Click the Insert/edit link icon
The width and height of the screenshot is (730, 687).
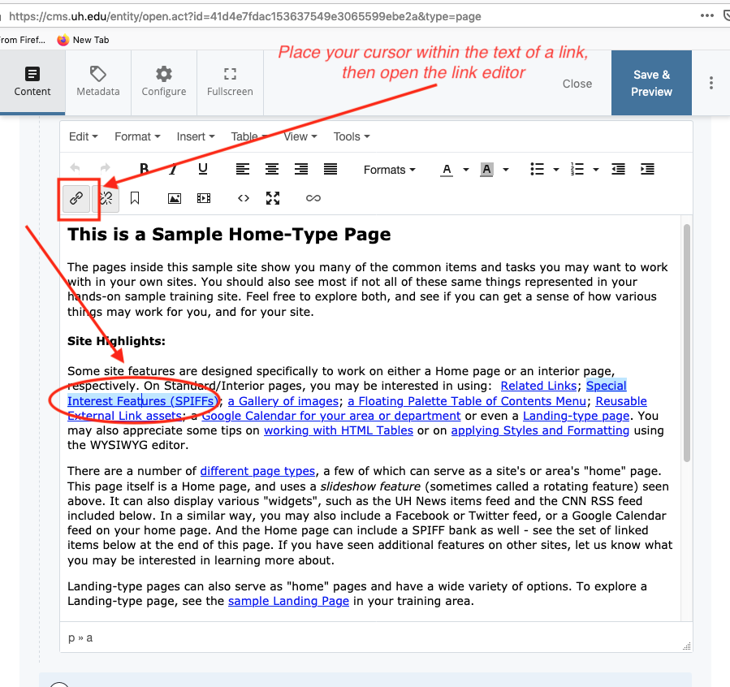coord(76,199)
